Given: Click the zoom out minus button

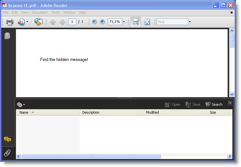Looking at the screenshot, I should [94, 22].
